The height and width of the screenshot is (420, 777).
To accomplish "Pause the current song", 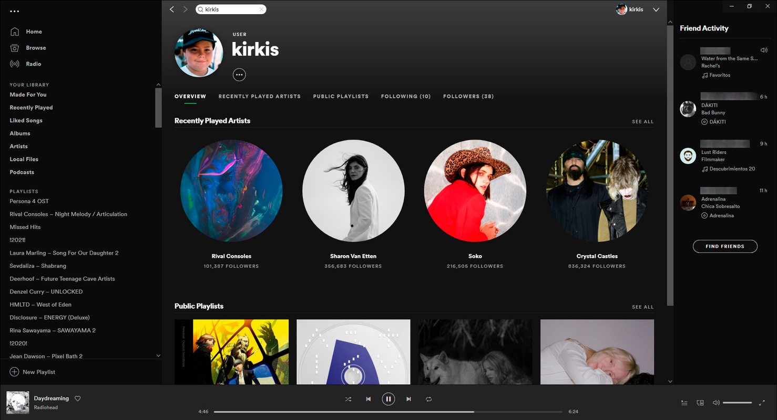I will 388,400.
